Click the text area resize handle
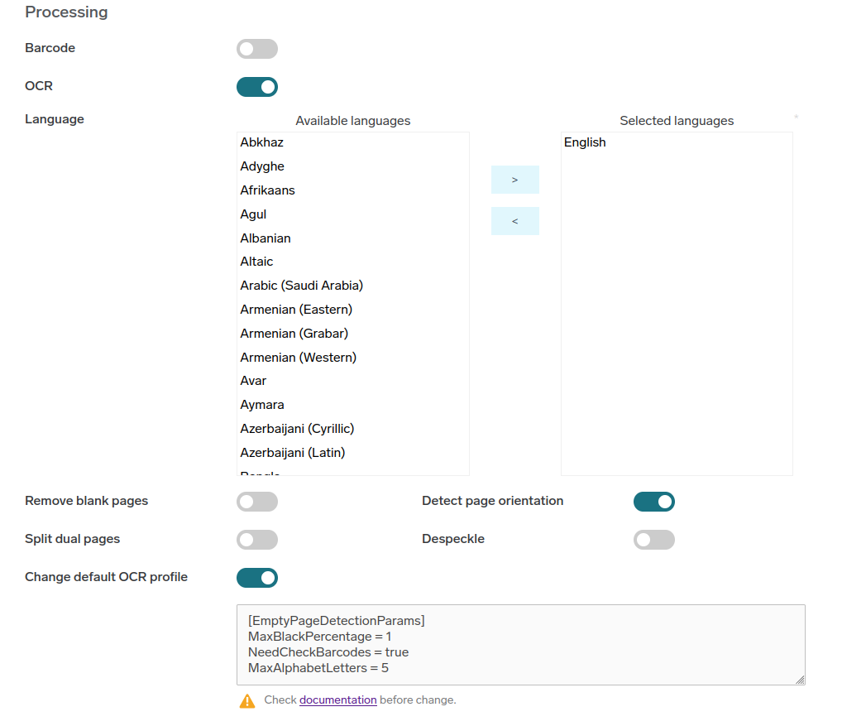This screenshot has height=726, width=866. click(x=800, y=680)
